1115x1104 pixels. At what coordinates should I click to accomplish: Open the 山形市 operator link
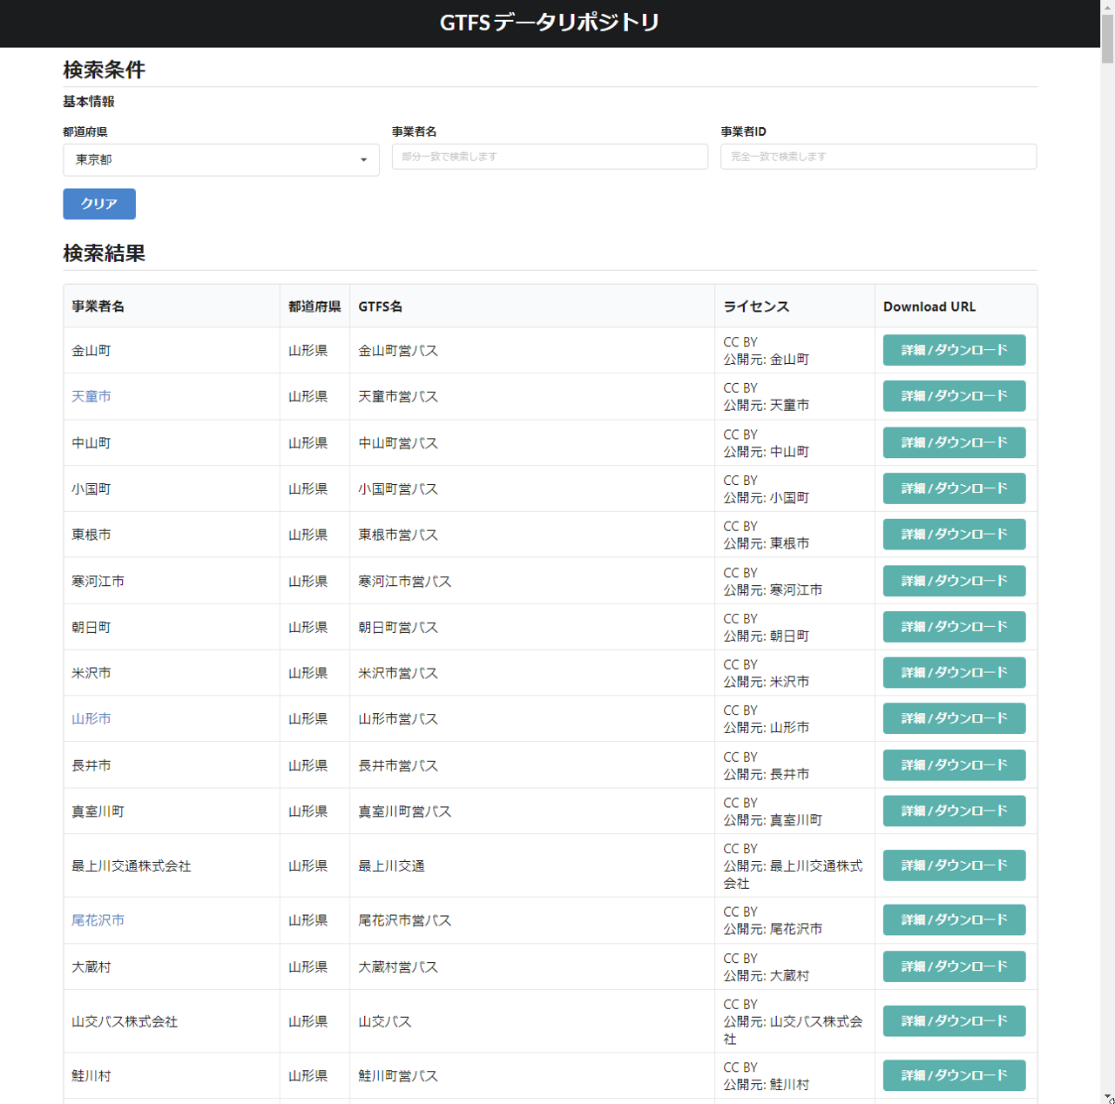91,718
